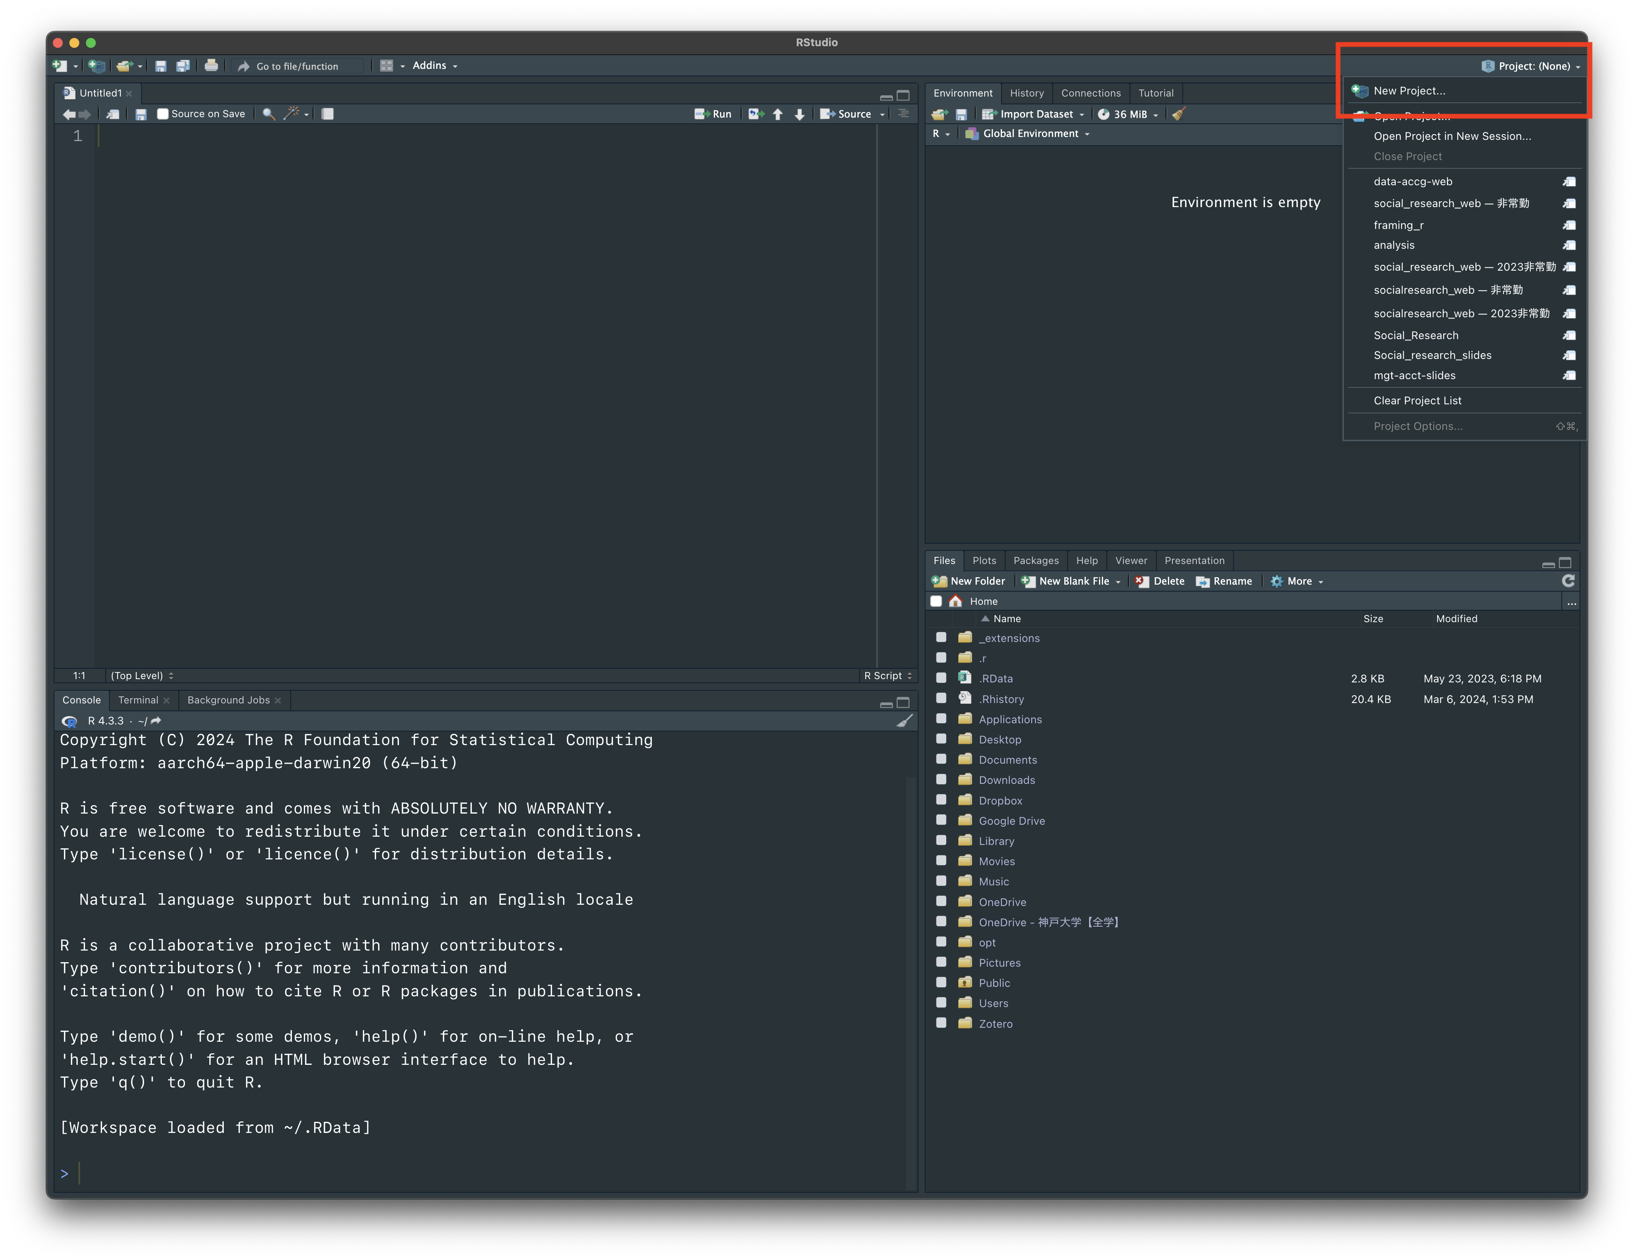Click the re-run previous code region icon

(755, 113)
